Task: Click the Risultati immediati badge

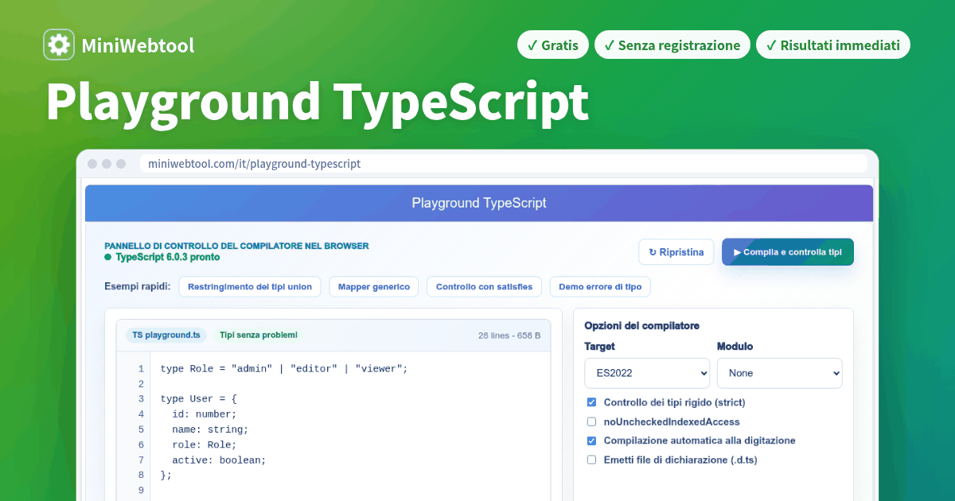Action: tap(833, 45)
